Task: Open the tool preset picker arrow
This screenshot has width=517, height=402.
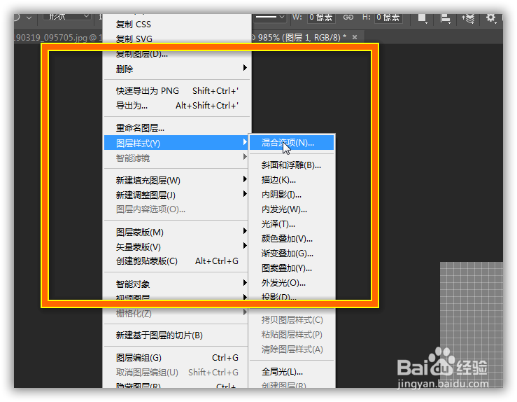Action: [29, 18]
